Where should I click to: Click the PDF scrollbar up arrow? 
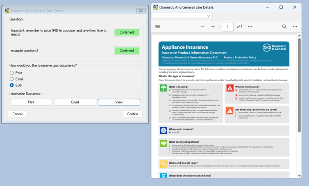point(299,36)
